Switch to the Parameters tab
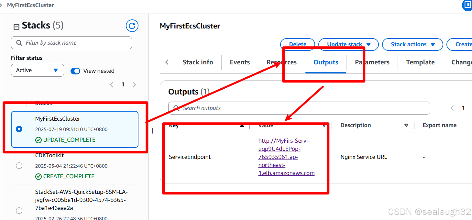The height and width of the screenshot is (220, 472). (x=372, y=62)
